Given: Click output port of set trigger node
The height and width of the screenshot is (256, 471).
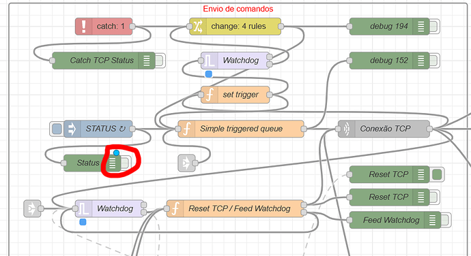Looking at the screenshot, I should (270, 95).
